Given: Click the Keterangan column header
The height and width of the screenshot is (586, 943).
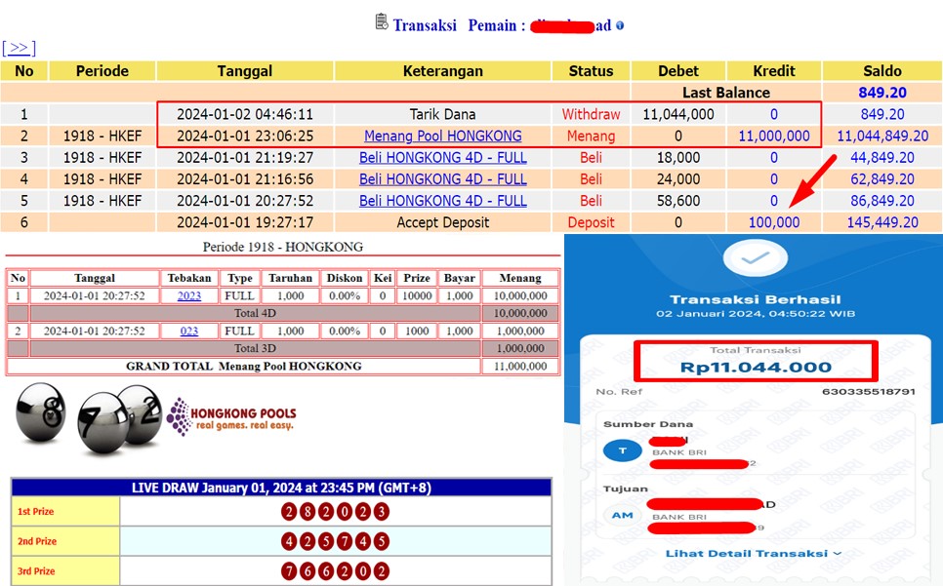Looking at the screenshot, I should tap(442, 71).
